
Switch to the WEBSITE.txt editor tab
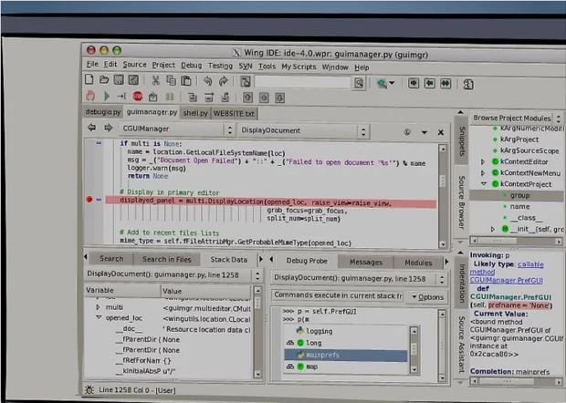234,114
